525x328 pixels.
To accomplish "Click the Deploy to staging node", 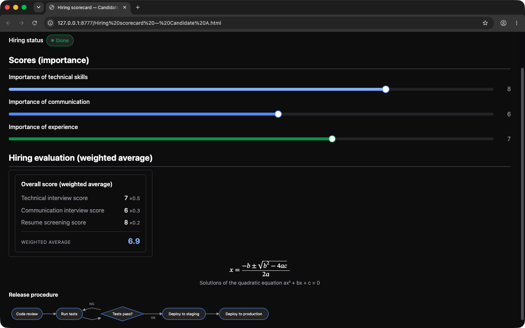I will [x=184, y=314].
